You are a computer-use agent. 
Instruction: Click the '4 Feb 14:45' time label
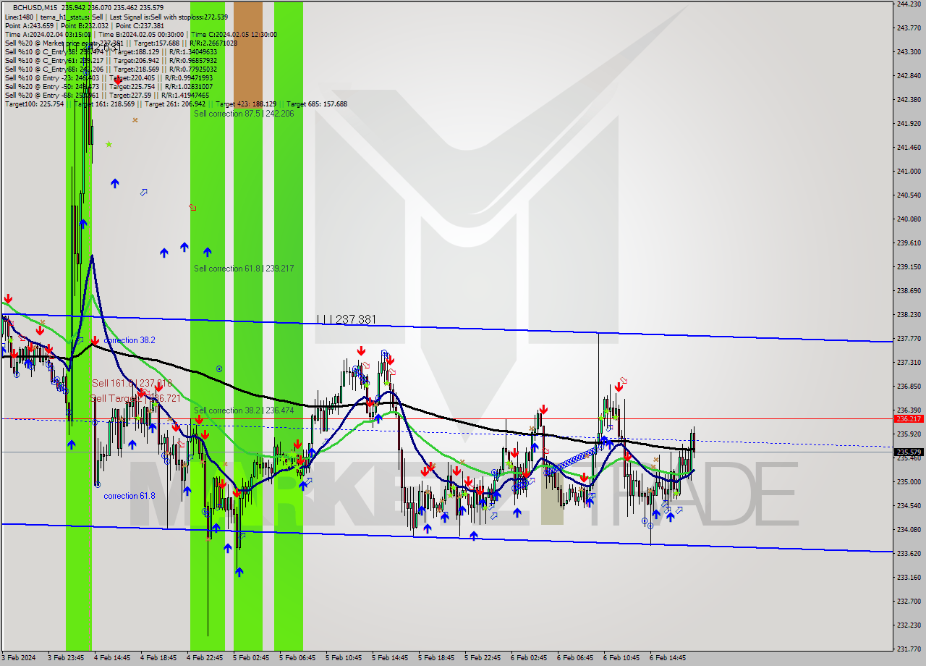(x=112, y=658)
